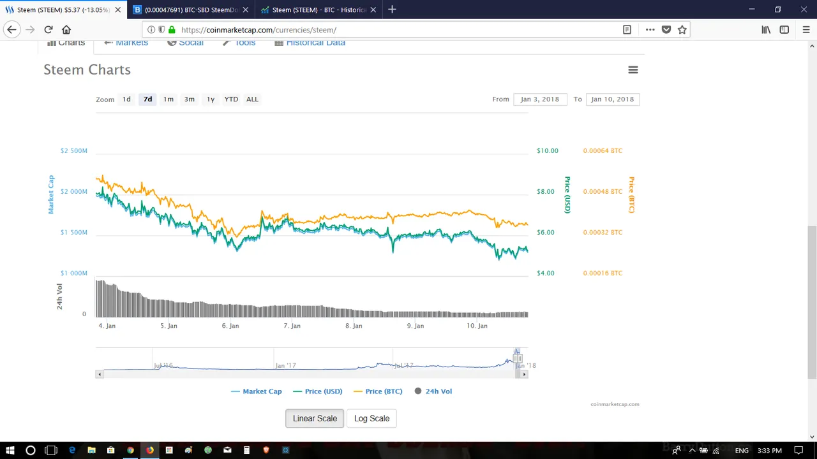Viewport: 817px width, 459px height.
Task: Open the Historical Data tab
Action: coord(310,43)
